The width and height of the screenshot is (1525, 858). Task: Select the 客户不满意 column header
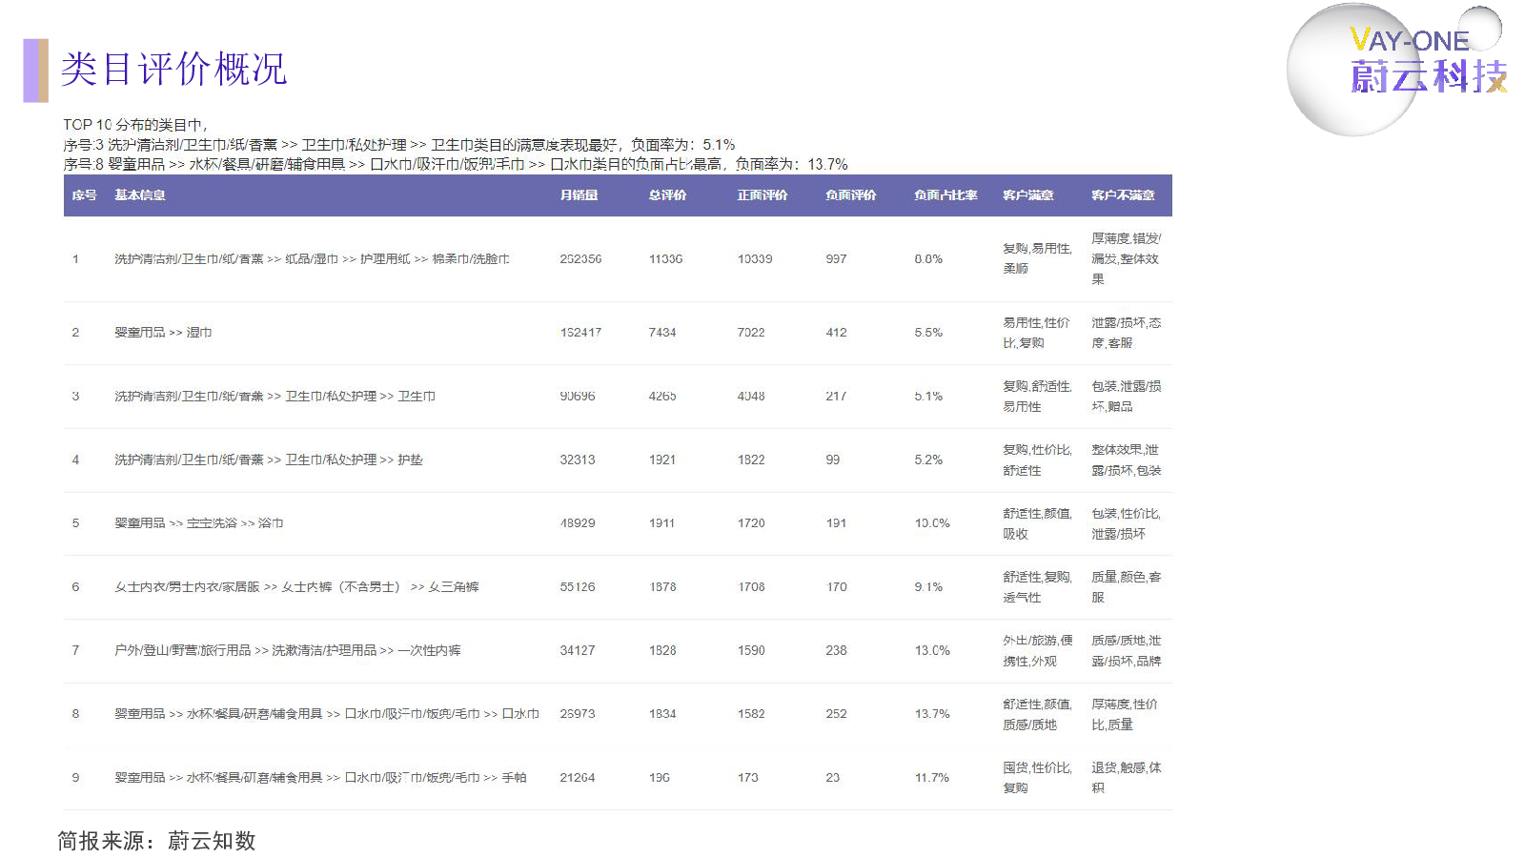coord(1123,195)
